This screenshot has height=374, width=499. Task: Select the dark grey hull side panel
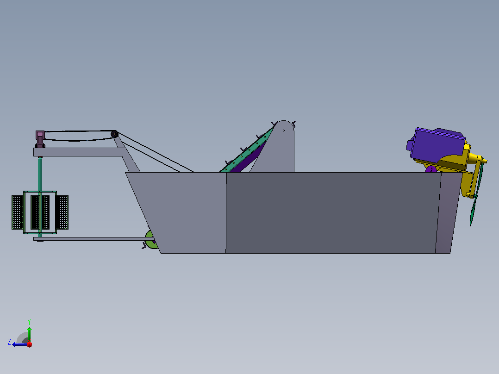click(332, 212)
